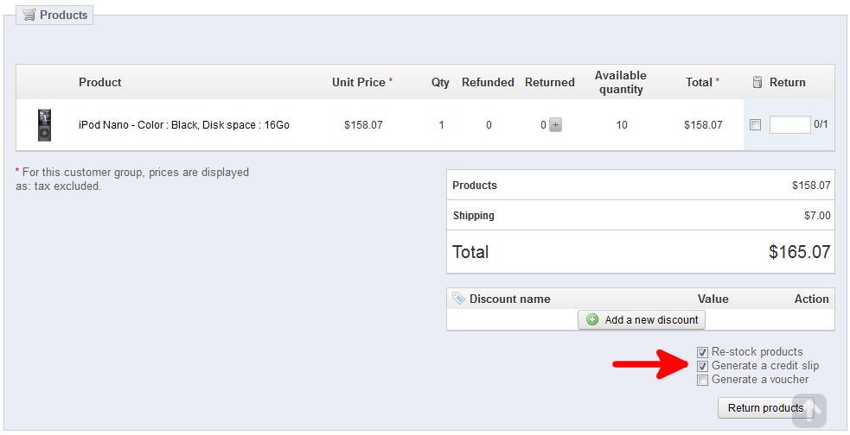
Task: Click the Action column header in discounts
Action: (811, 299)
